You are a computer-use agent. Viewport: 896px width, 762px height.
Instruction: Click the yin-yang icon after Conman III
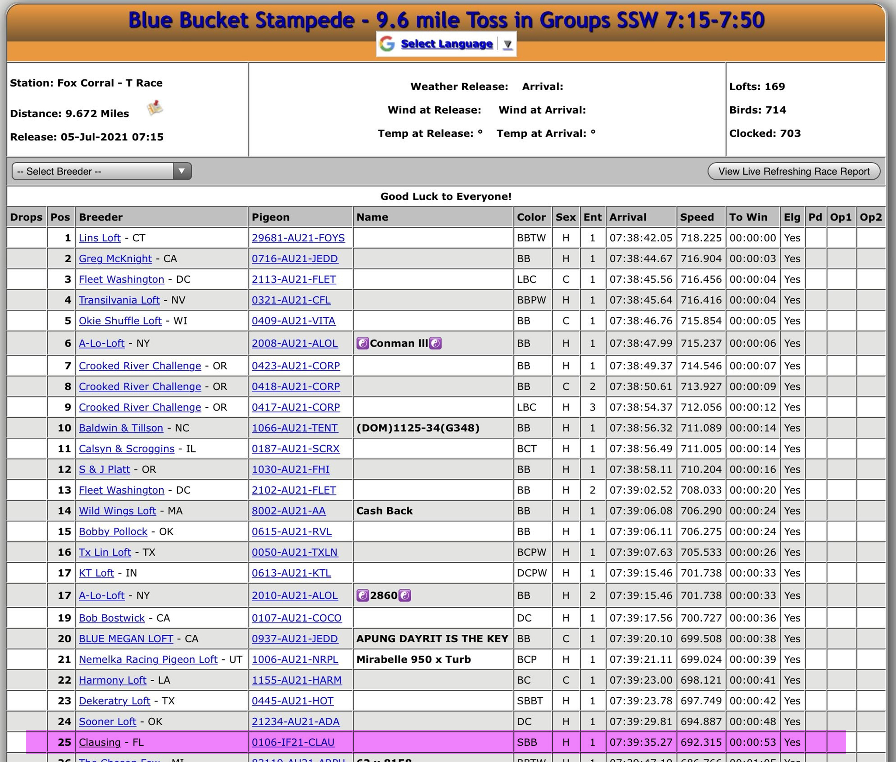point(435,343)
